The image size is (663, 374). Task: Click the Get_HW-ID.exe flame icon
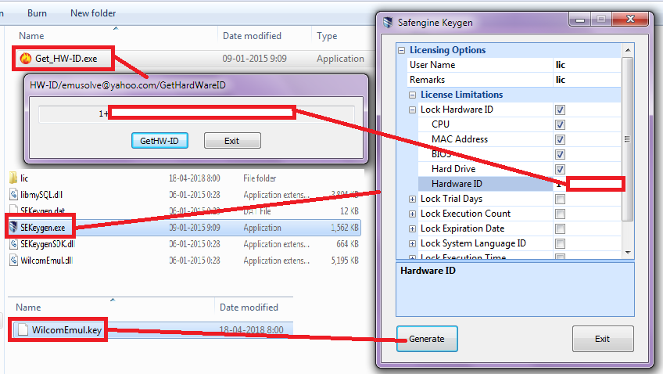(26, 58)
